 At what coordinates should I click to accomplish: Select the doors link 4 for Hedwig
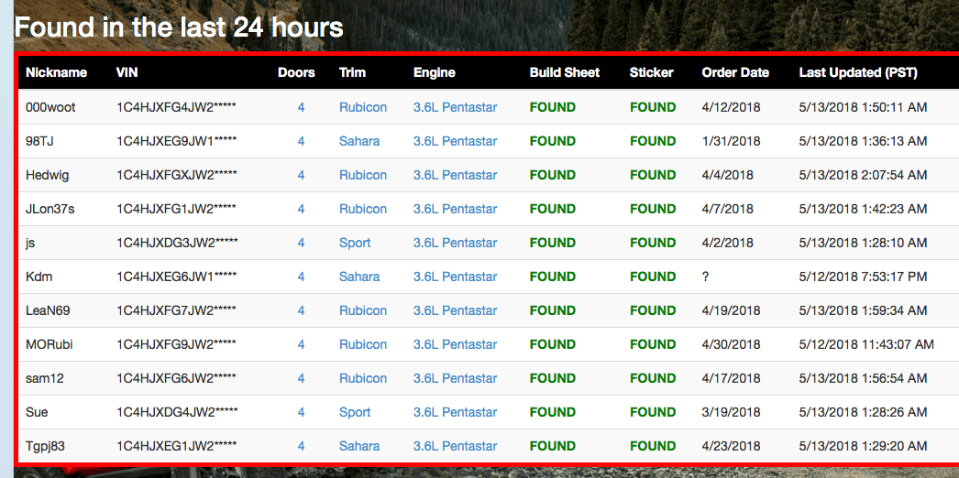point(301,175)
